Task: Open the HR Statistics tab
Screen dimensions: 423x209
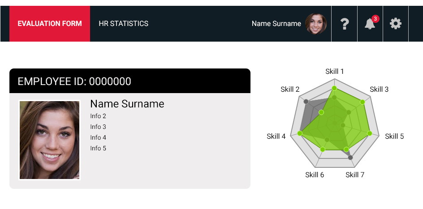Action: point(123,24)
